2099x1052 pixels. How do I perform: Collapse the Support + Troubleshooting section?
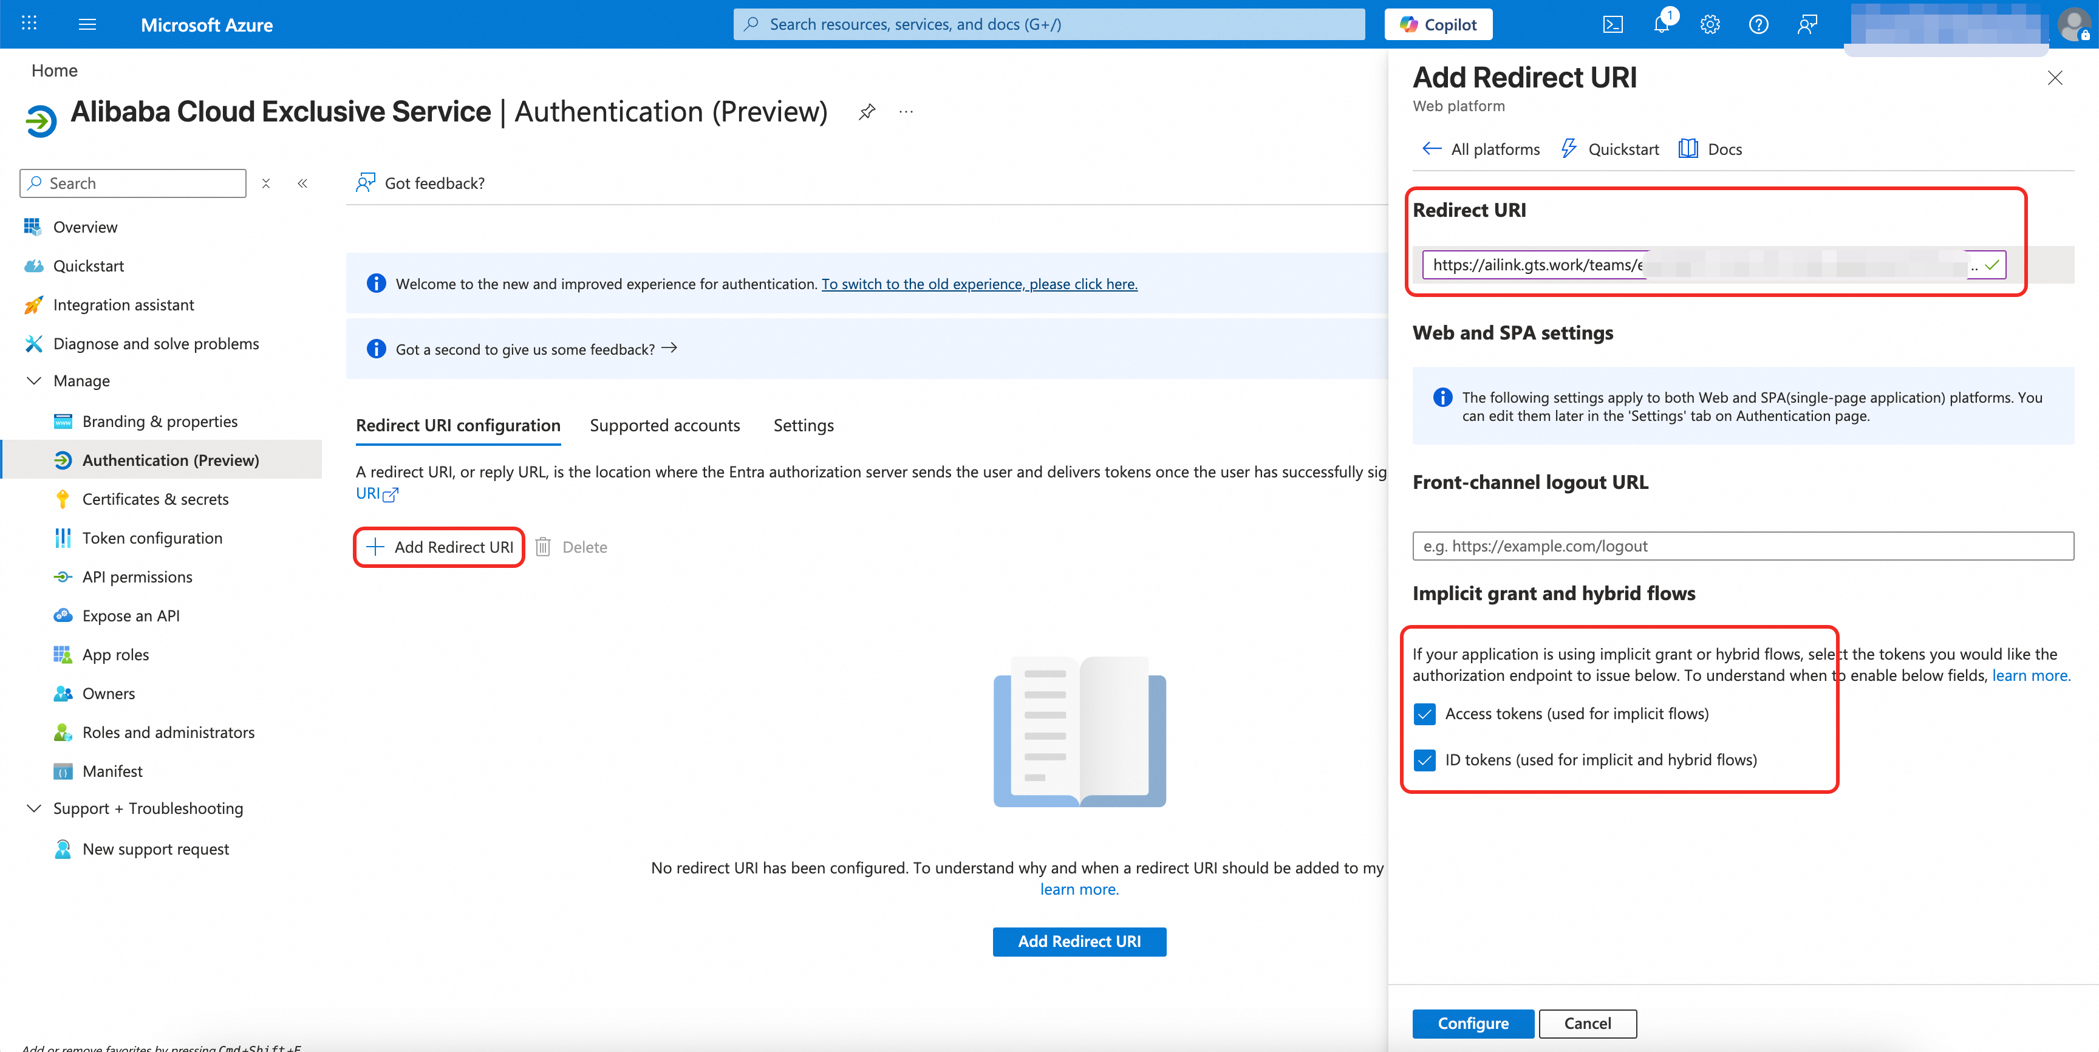34,808
